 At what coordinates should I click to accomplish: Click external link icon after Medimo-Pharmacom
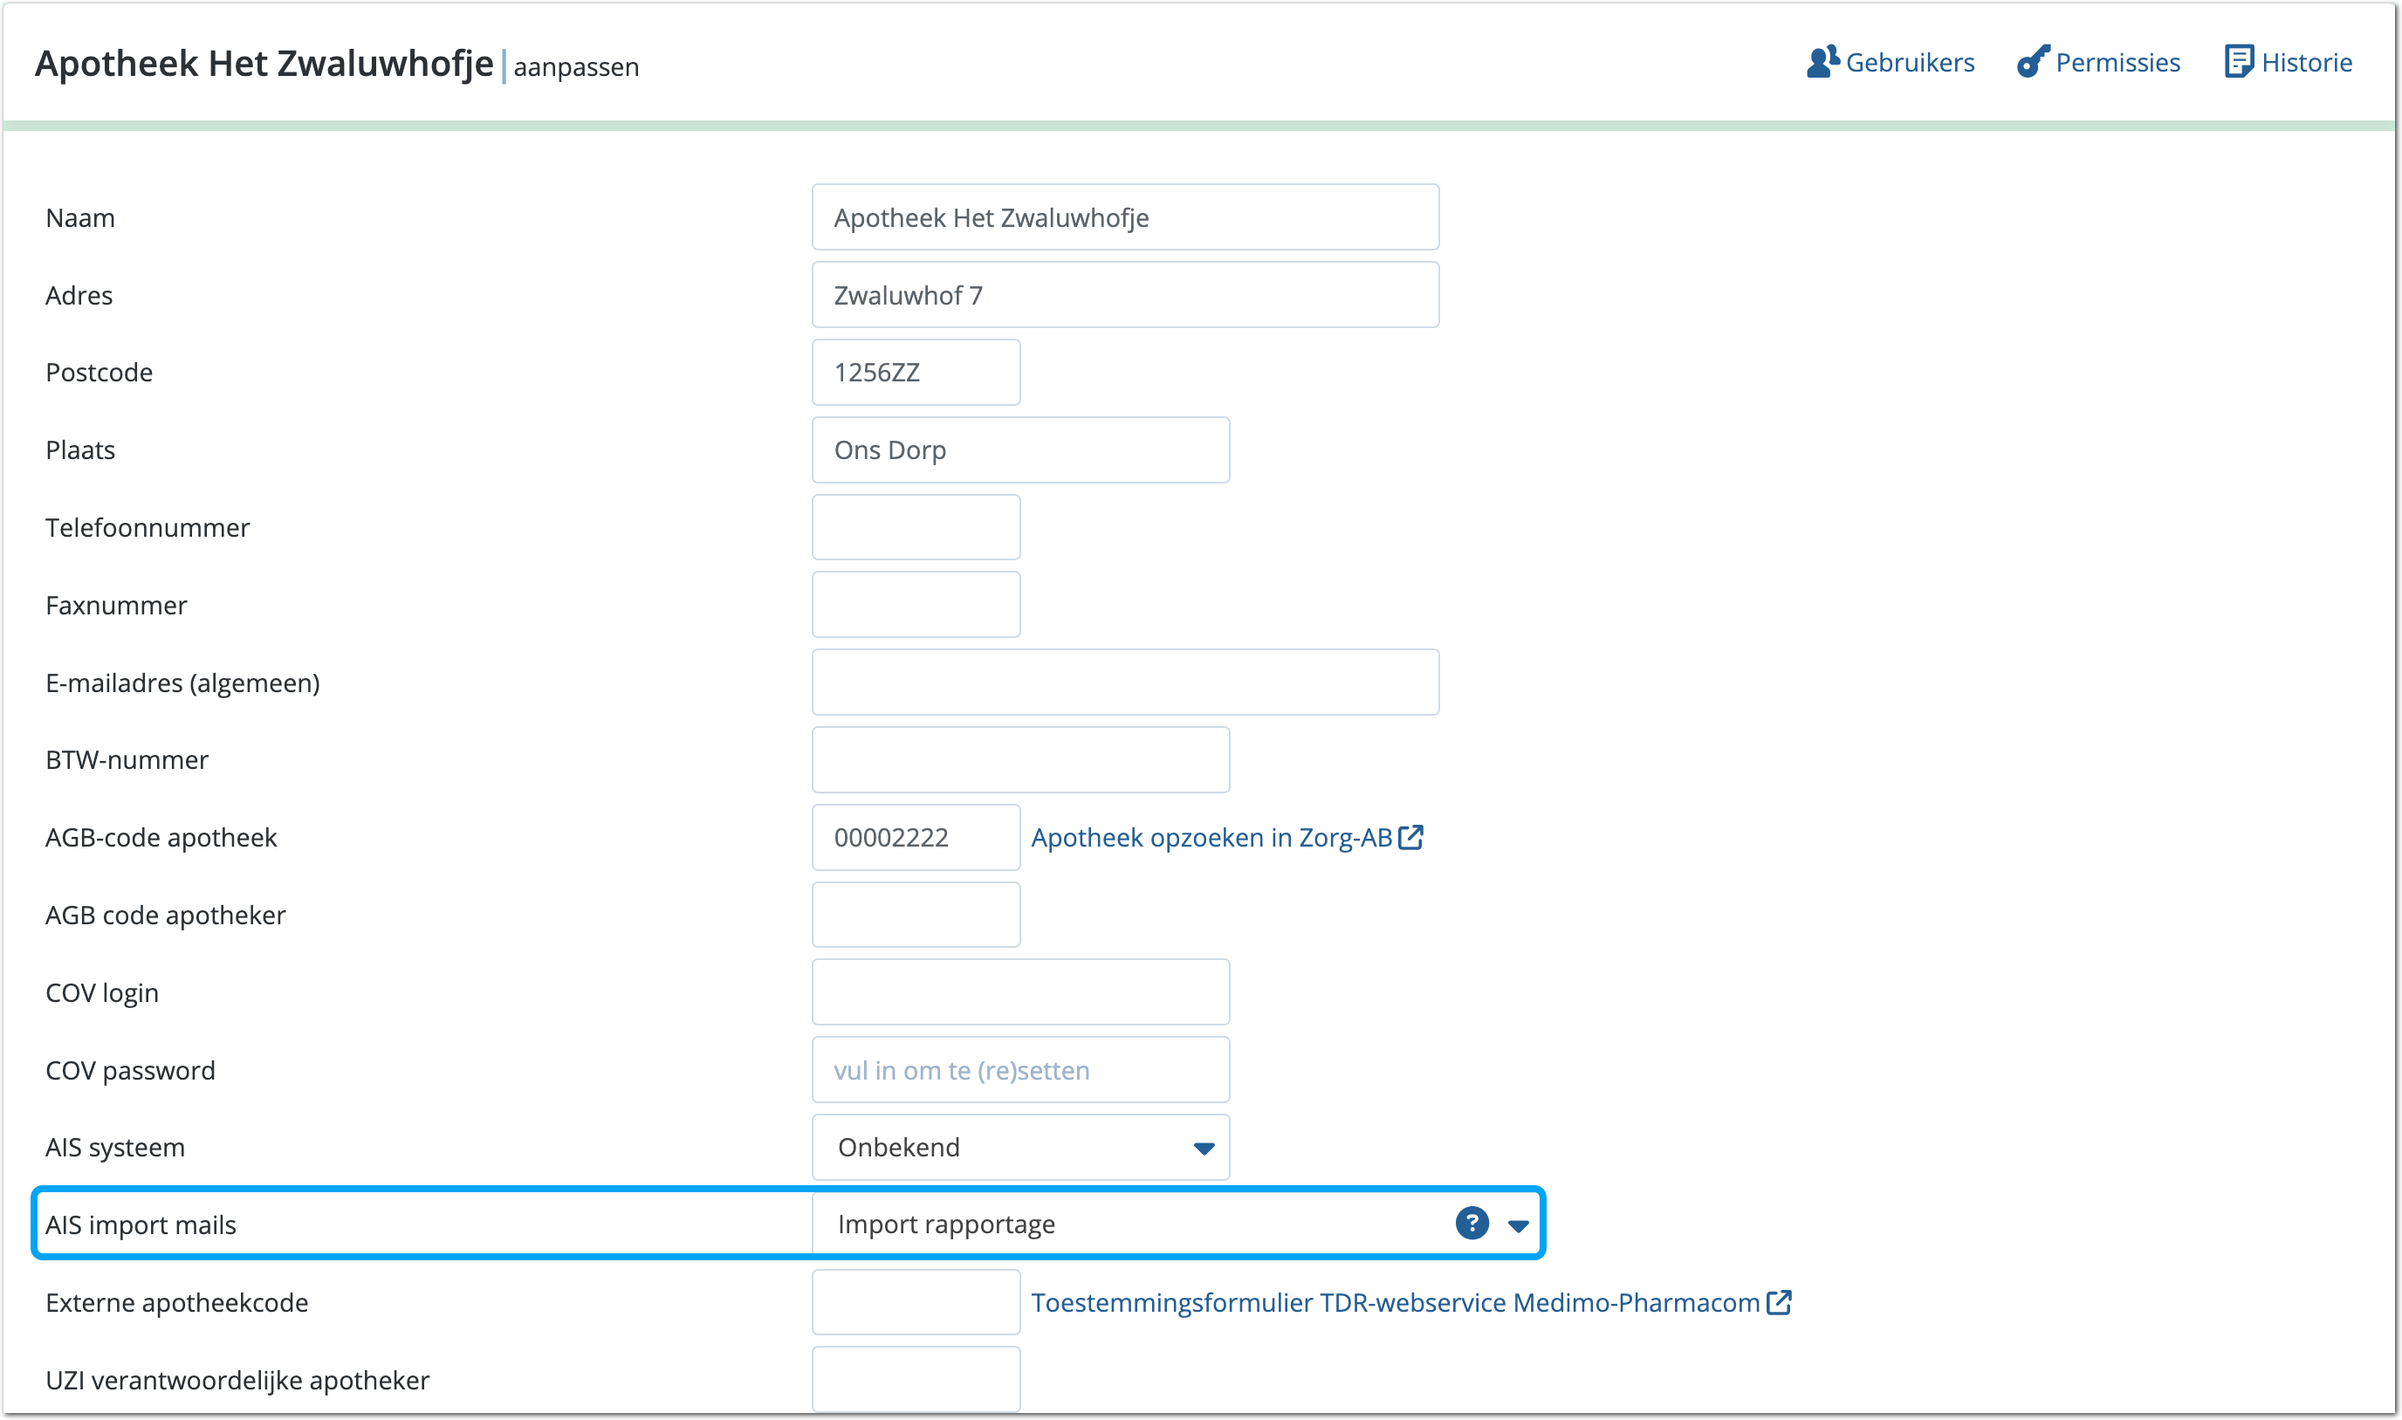[x=1778, y=1302]
